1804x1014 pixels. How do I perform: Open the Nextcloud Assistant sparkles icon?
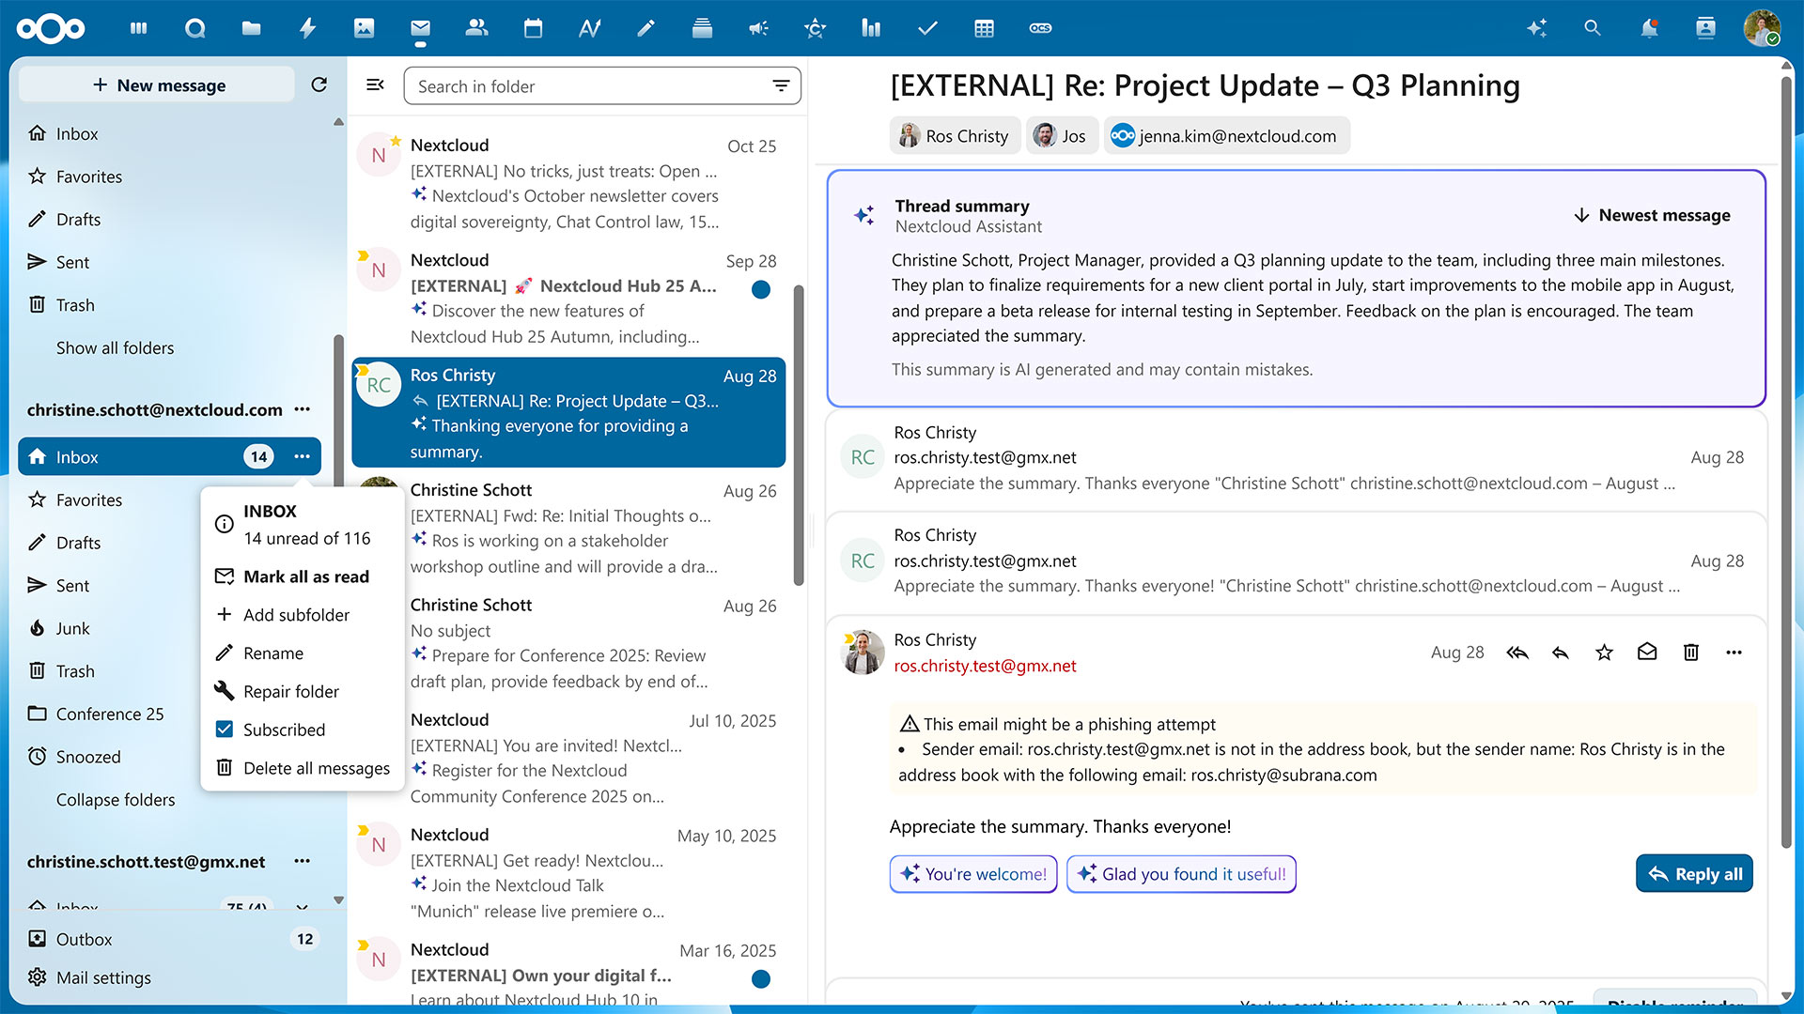tap(1536, 28)
